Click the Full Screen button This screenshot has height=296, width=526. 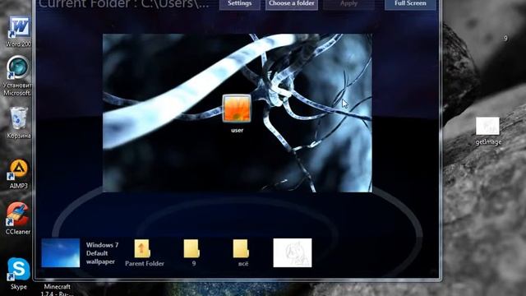410,4
